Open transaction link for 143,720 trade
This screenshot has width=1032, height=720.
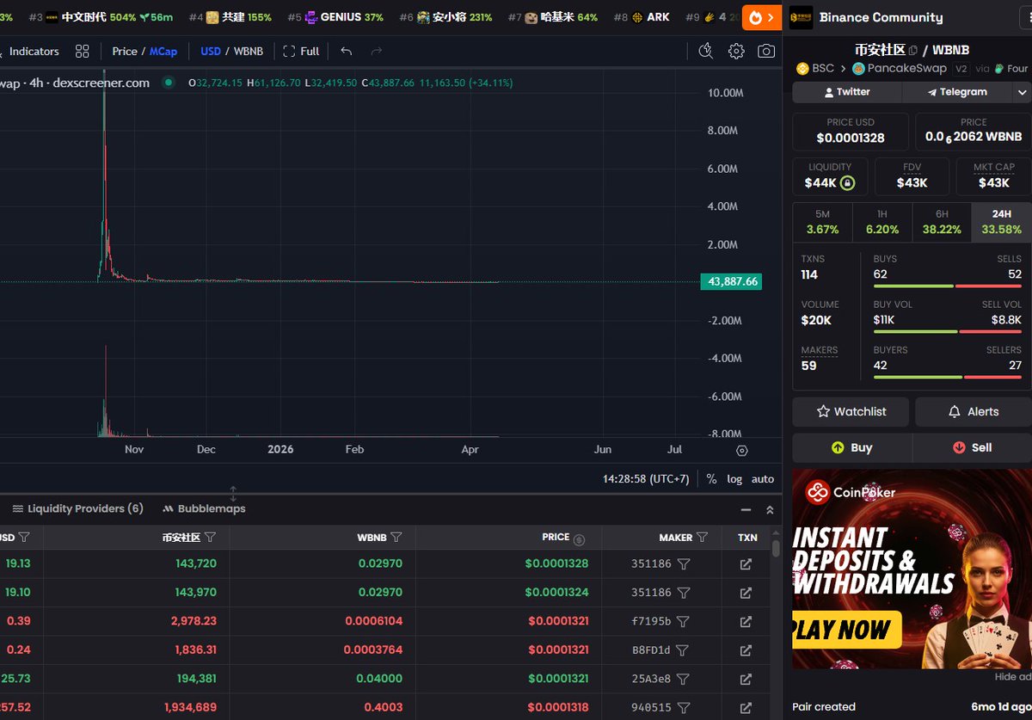[746, 563]
